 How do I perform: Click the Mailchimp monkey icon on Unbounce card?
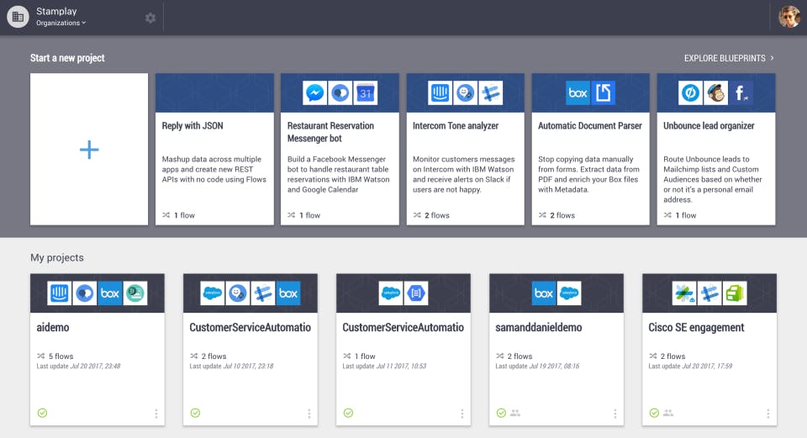pos(715,93)
